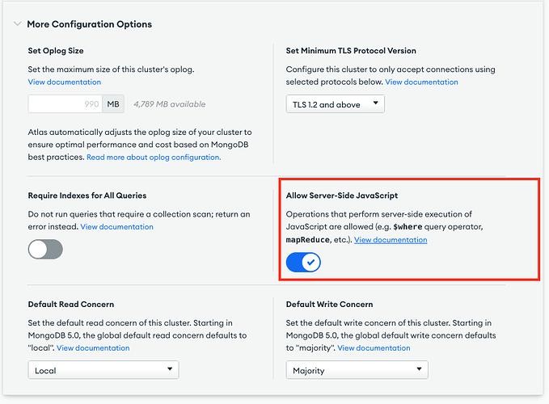Open View documentation for Minimum TLS Protocol

click(421, 82)
